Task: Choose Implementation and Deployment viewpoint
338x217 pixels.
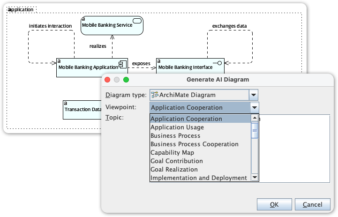Action: 198,178
